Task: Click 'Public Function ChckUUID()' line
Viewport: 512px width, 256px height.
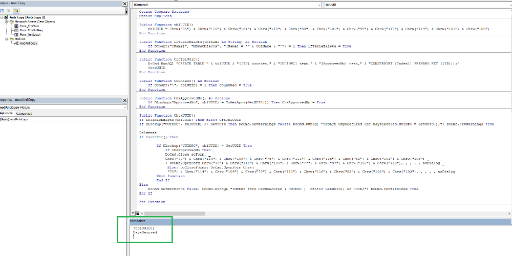Action: [167, 115]
